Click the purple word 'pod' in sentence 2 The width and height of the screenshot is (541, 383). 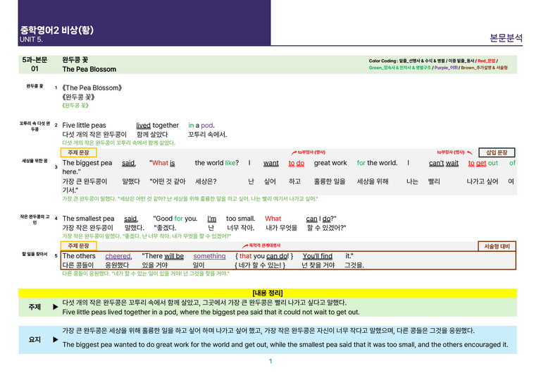click(206, 125)
